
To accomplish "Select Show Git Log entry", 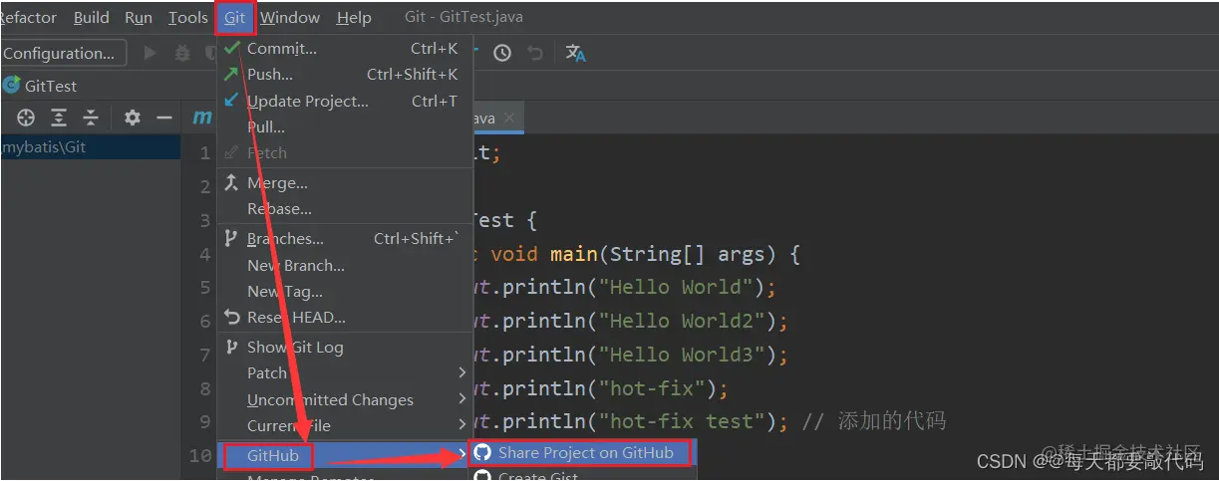I will [x=344, y=348].
